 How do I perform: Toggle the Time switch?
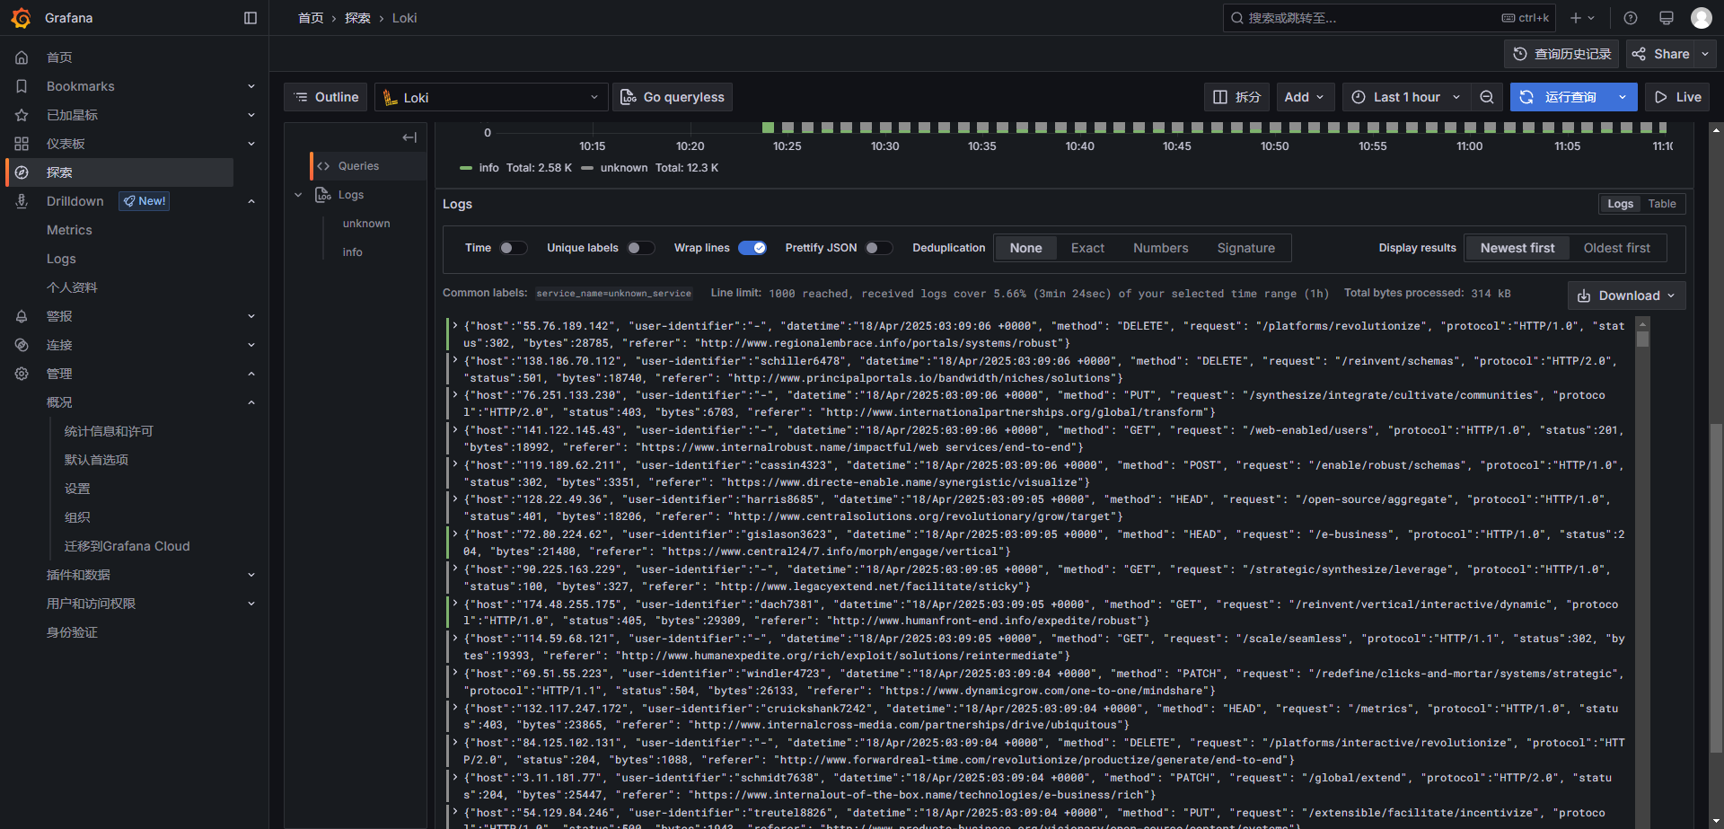click(514, 248)
